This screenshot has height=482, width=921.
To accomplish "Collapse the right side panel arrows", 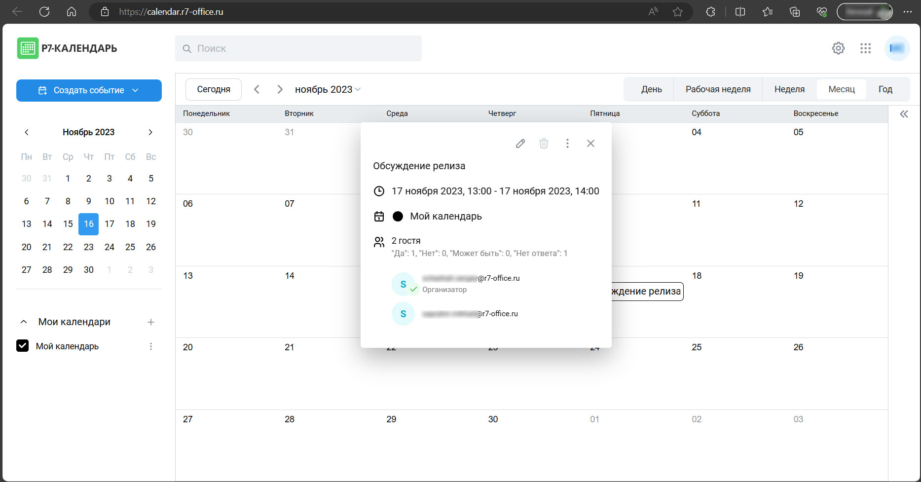I will click(x=904, y=114).
